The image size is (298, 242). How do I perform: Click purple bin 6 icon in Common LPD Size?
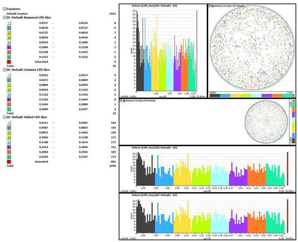[x=9, y=100]
